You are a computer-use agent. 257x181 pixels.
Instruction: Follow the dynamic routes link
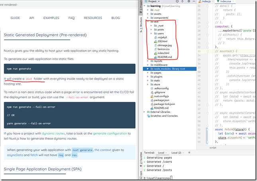tap(53, 133)
